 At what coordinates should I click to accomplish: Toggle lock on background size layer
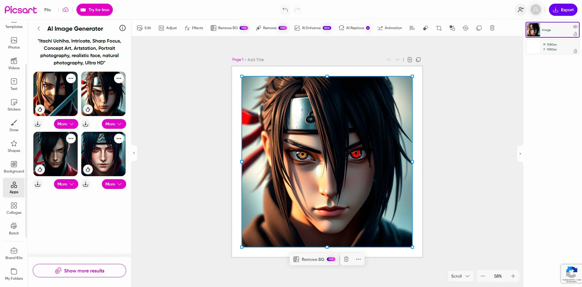(575, 51)
